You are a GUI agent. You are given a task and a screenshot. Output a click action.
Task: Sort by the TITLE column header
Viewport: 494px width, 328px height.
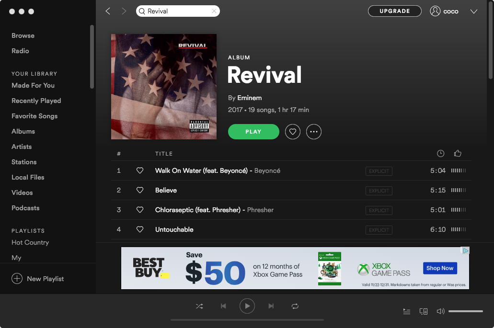[x=164, y=154]
